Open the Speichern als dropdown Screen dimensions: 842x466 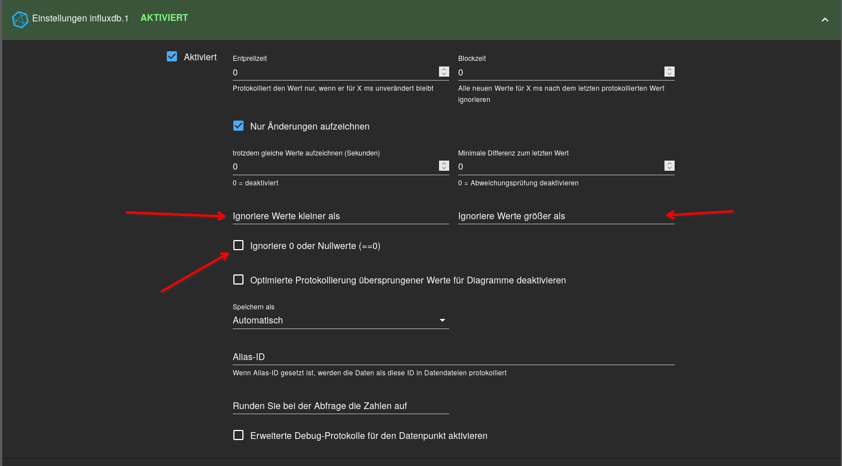tap(341, 320)
